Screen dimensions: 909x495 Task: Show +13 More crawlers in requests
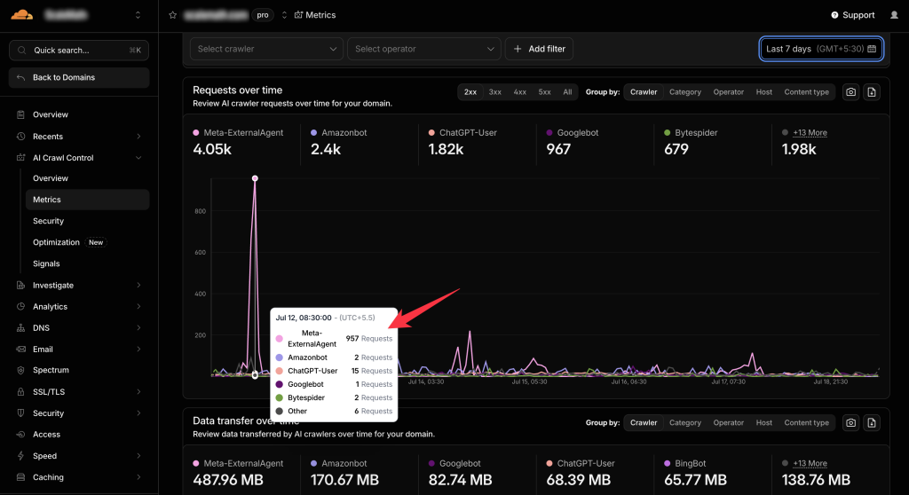[x=810, y=133]
